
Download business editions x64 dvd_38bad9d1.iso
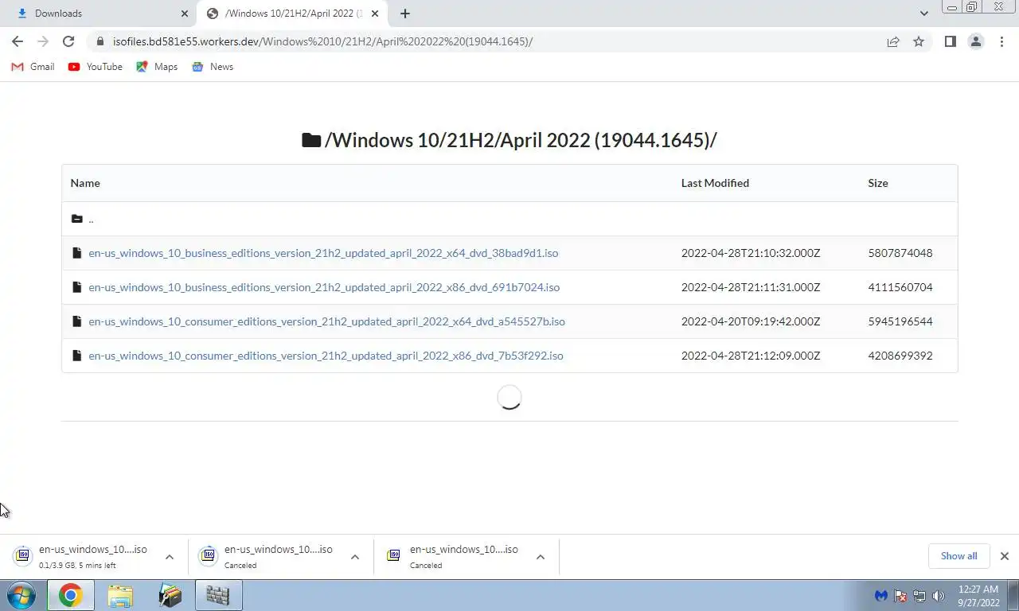pos(323,253)
